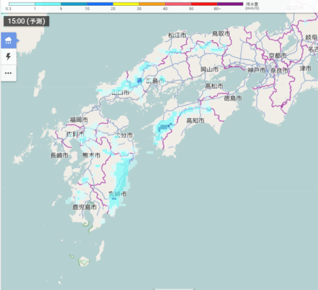Click the 広島市 city label
Screen dimensions: 318x290
(x=155, y=81)
